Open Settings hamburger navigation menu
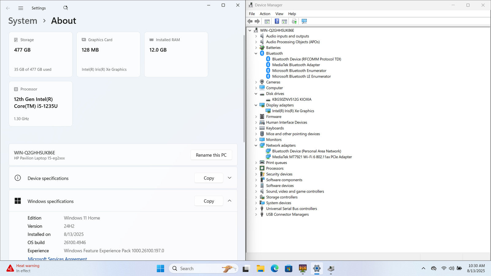 click(21, 8)
